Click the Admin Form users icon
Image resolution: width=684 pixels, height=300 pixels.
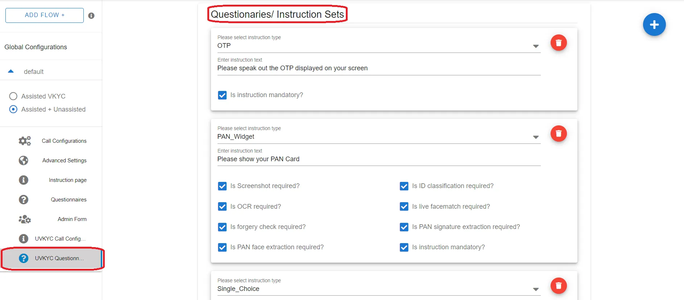(25, 219)
